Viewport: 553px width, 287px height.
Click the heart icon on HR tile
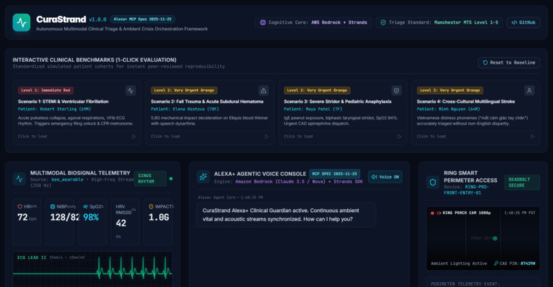(x=20, y=207)
